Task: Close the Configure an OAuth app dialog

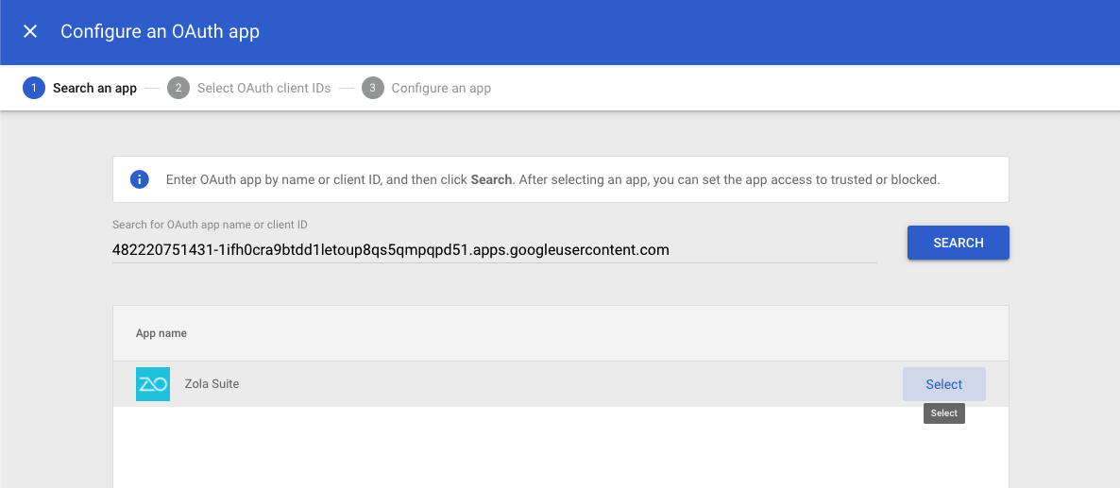Action: coord(30,32)
